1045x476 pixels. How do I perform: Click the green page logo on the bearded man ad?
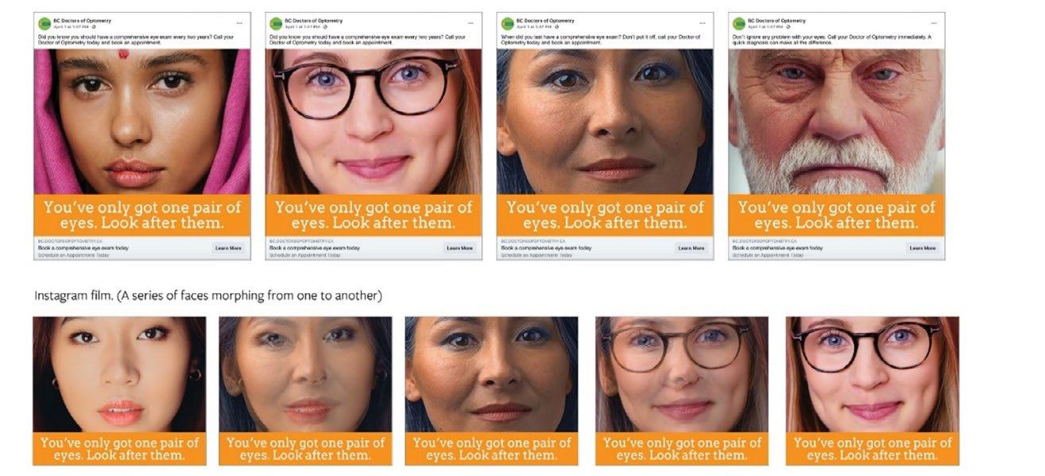pyautogui.click(x=739, y=24)
